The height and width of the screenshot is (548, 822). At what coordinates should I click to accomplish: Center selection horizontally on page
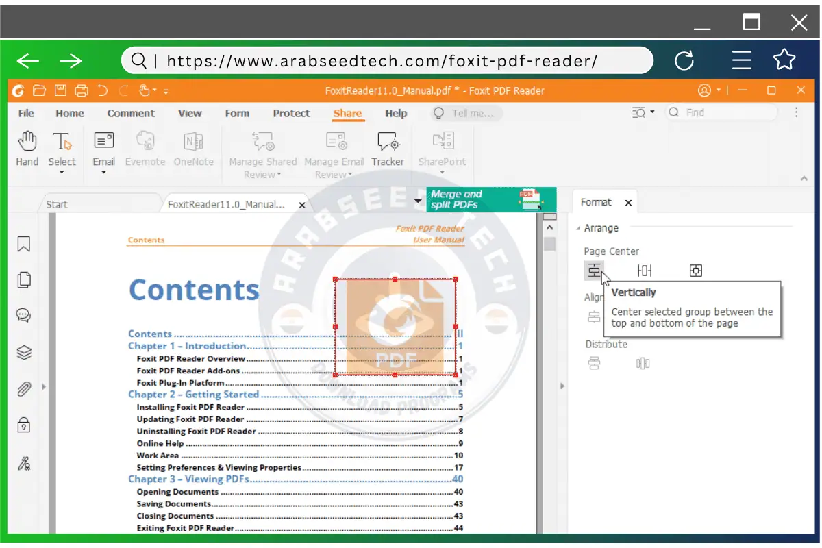645,271
